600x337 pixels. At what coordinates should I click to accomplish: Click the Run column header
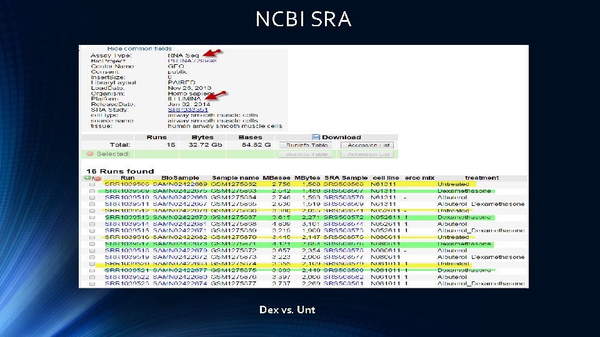point(127,178)
